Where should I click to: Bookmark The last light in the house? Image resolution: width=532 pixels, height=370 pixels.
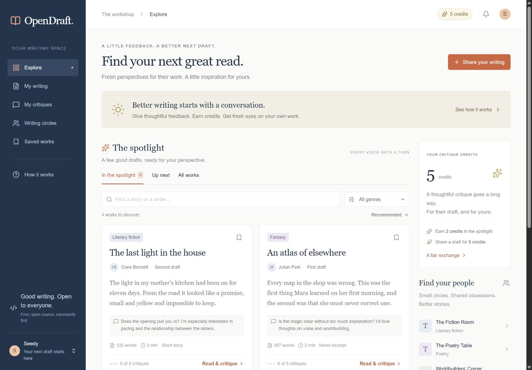239,237
